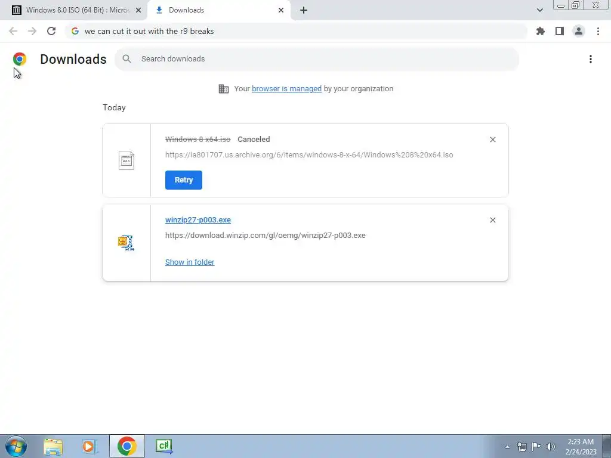Open the network status tray icon
This screenshot has width=611, height=458.
(x=521, y=447)
